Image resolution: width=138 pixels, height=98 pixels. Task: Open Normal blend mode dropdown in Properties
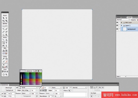tap(79, 87)
